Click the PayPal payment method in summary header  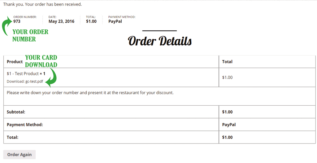115,21
